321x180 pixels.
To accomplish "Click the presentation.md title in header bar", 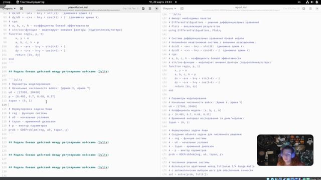I will (78, 7).
